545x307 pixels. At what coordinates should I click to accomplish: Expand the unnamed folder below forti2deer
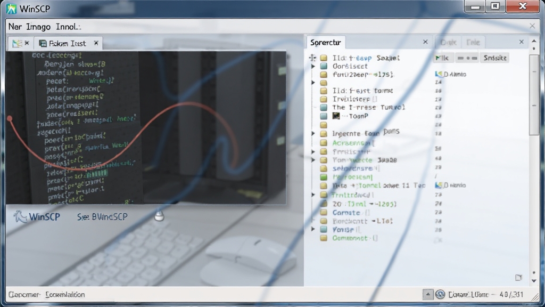coord(313,83)
